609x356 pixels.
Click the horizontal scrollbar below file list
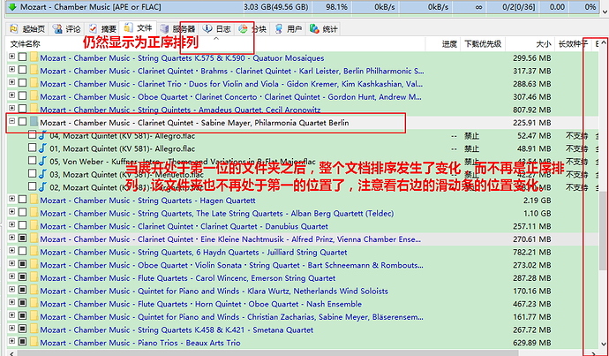pos(268,352)
